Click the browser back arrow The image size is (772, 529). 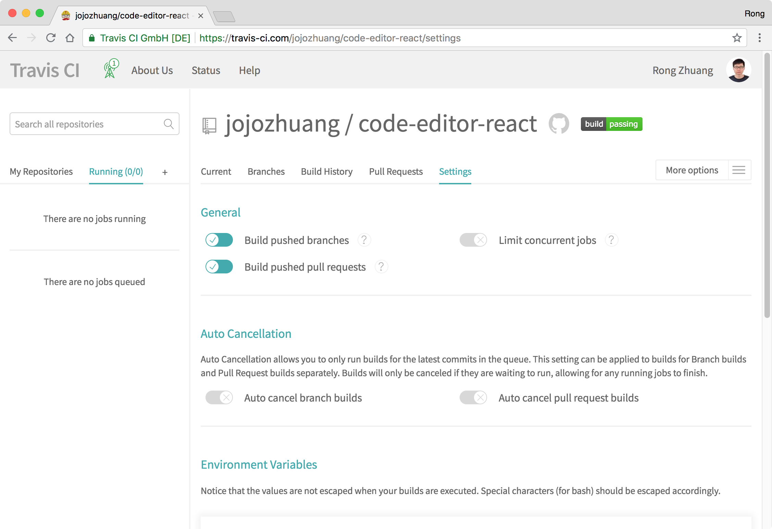click(12, 38)
